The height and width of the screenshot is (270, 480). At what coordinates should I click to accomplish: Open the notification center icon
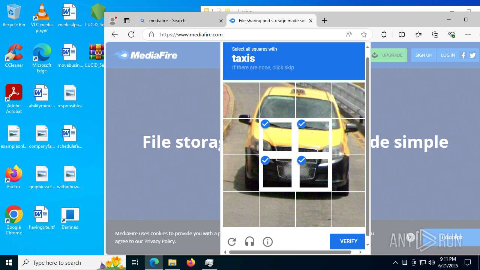click(x=468, y=262)
